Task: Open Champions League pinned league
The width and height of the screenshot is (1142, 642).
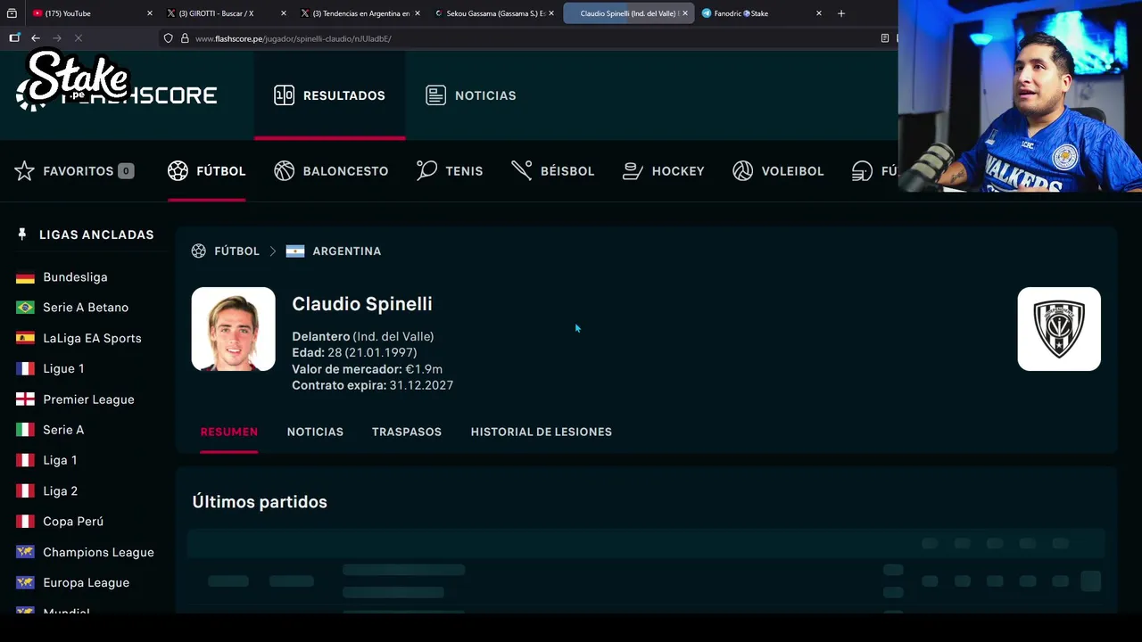Action: 98,553
